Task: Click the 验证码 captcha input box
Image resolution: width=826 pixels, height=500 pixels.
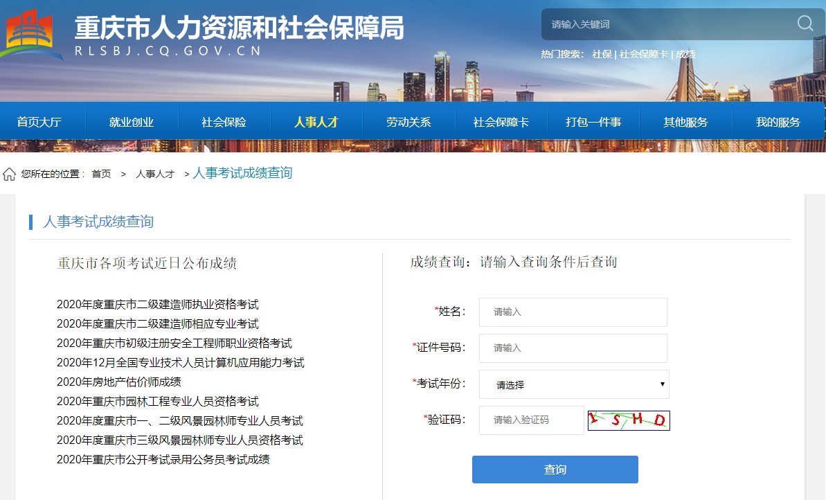Action: [531, 420]
